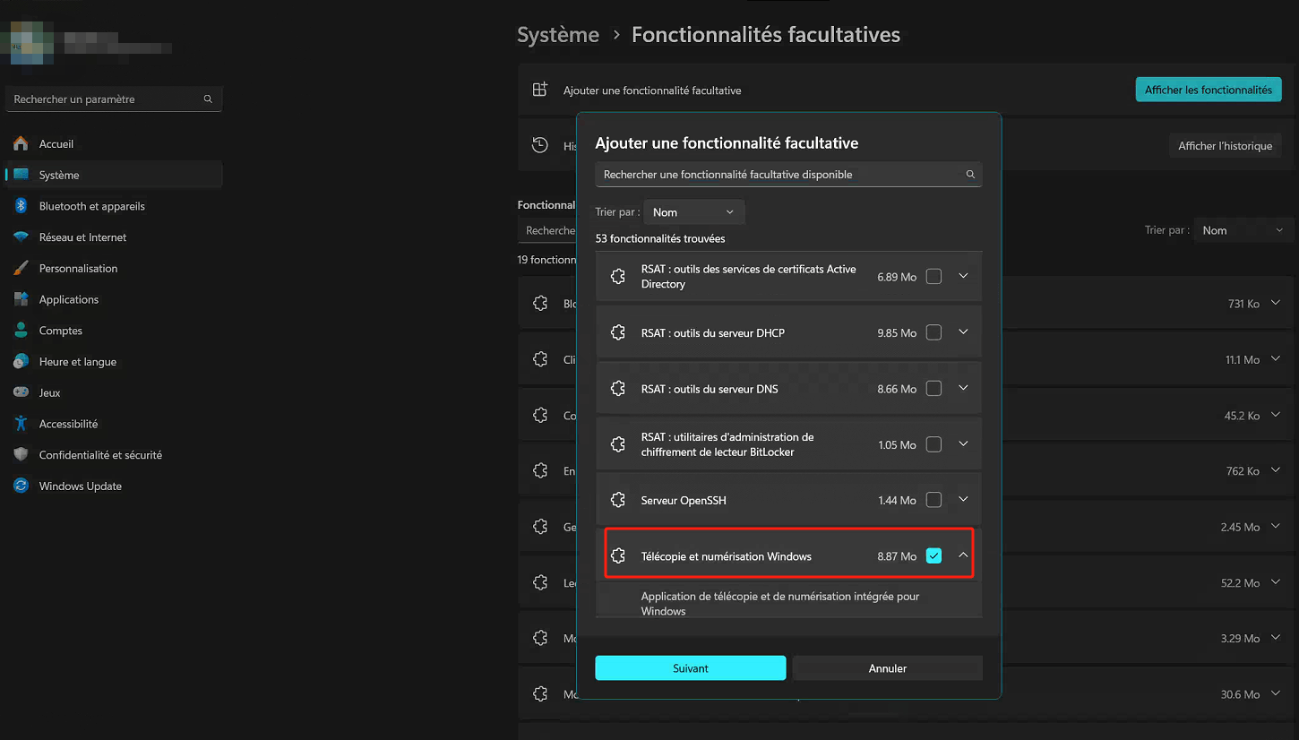The image size is (1299, 740).
Task: Click the "53 fonctionnalités trouvées" text
Action: click(660, 239)
